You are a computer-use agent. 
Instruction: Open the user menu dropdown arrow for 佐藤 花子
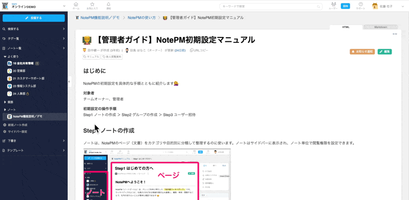coord(402,6)
